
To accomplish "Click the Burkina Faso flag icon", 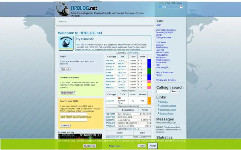I will tap(119, 98).
